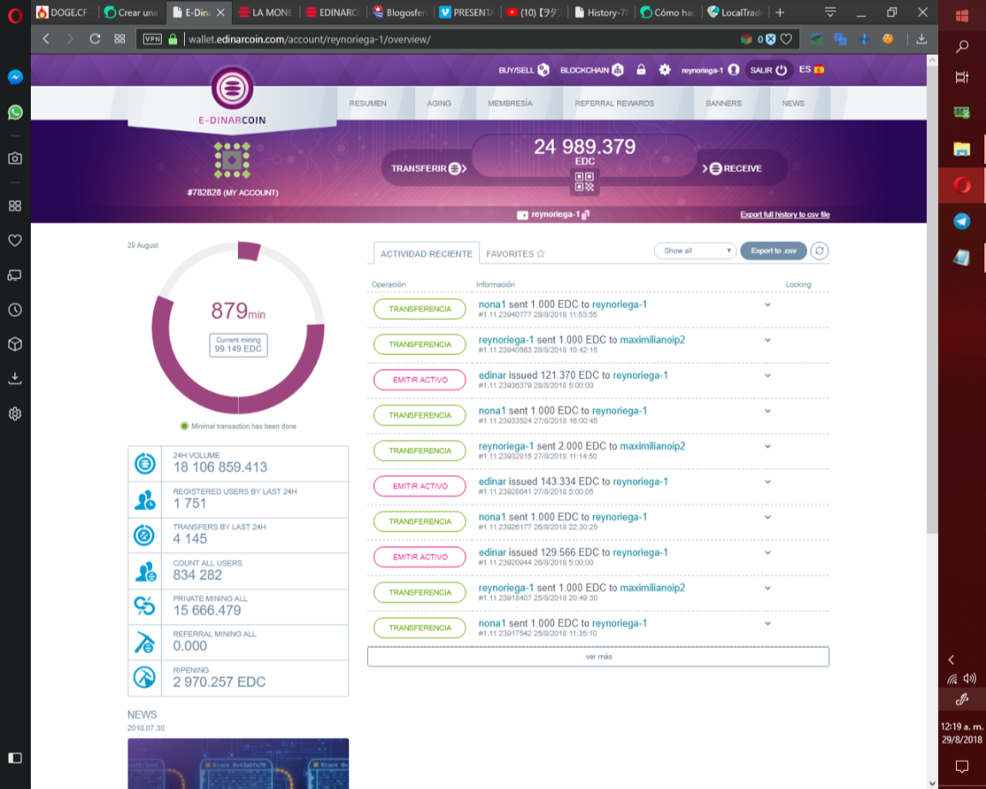Click Export to .csv button
This screenshot has height=789, width=986.
point(774,250)
